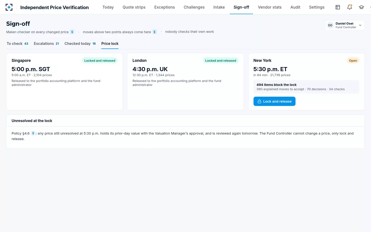Click the Singapore 'Locked and released' status badge
This screenshot has height=232, width=371.
point(100,61)
